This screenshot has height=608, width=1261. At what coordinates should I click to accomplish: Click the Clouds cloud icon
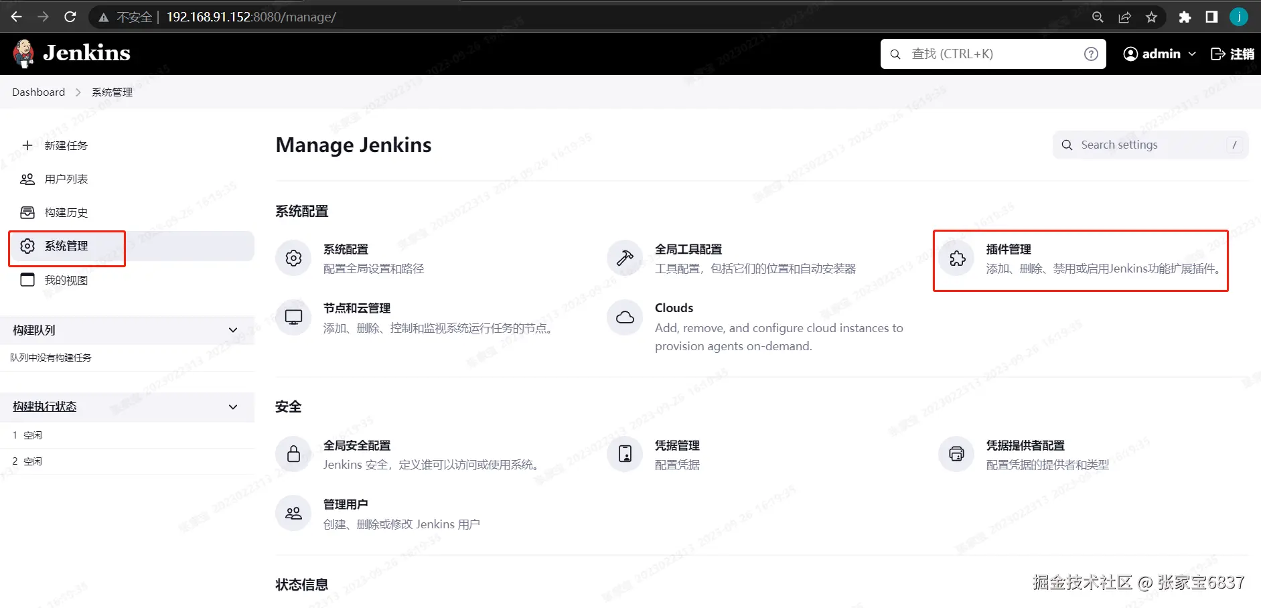[625, 317]
